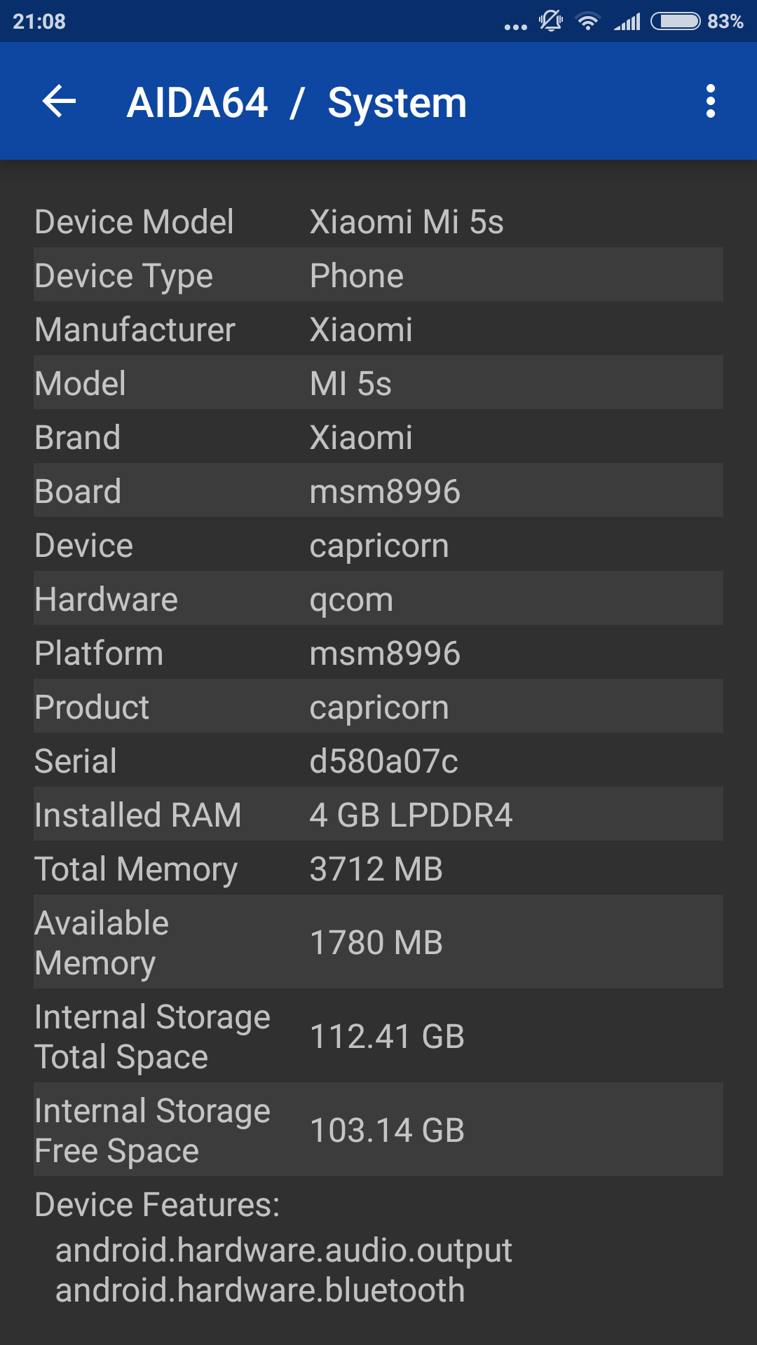Tap the battery indicator icon
Screen dimensions: 757x1345
pos(676,22)
